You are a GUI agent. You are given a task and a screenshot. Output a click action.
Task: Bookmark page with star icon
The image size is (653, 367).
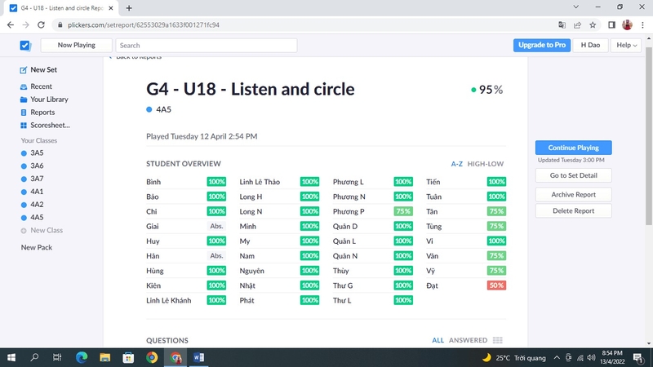click(593, 25)
